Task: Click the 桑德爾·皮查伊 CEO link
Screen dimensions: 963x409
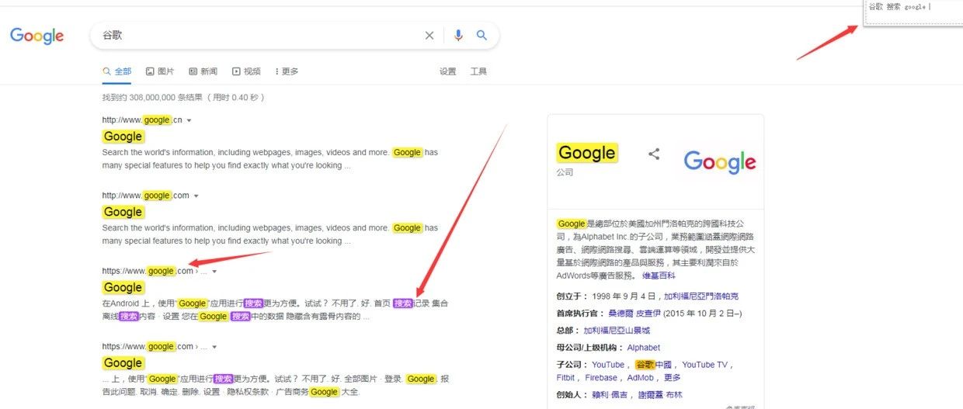Action: 636,313
